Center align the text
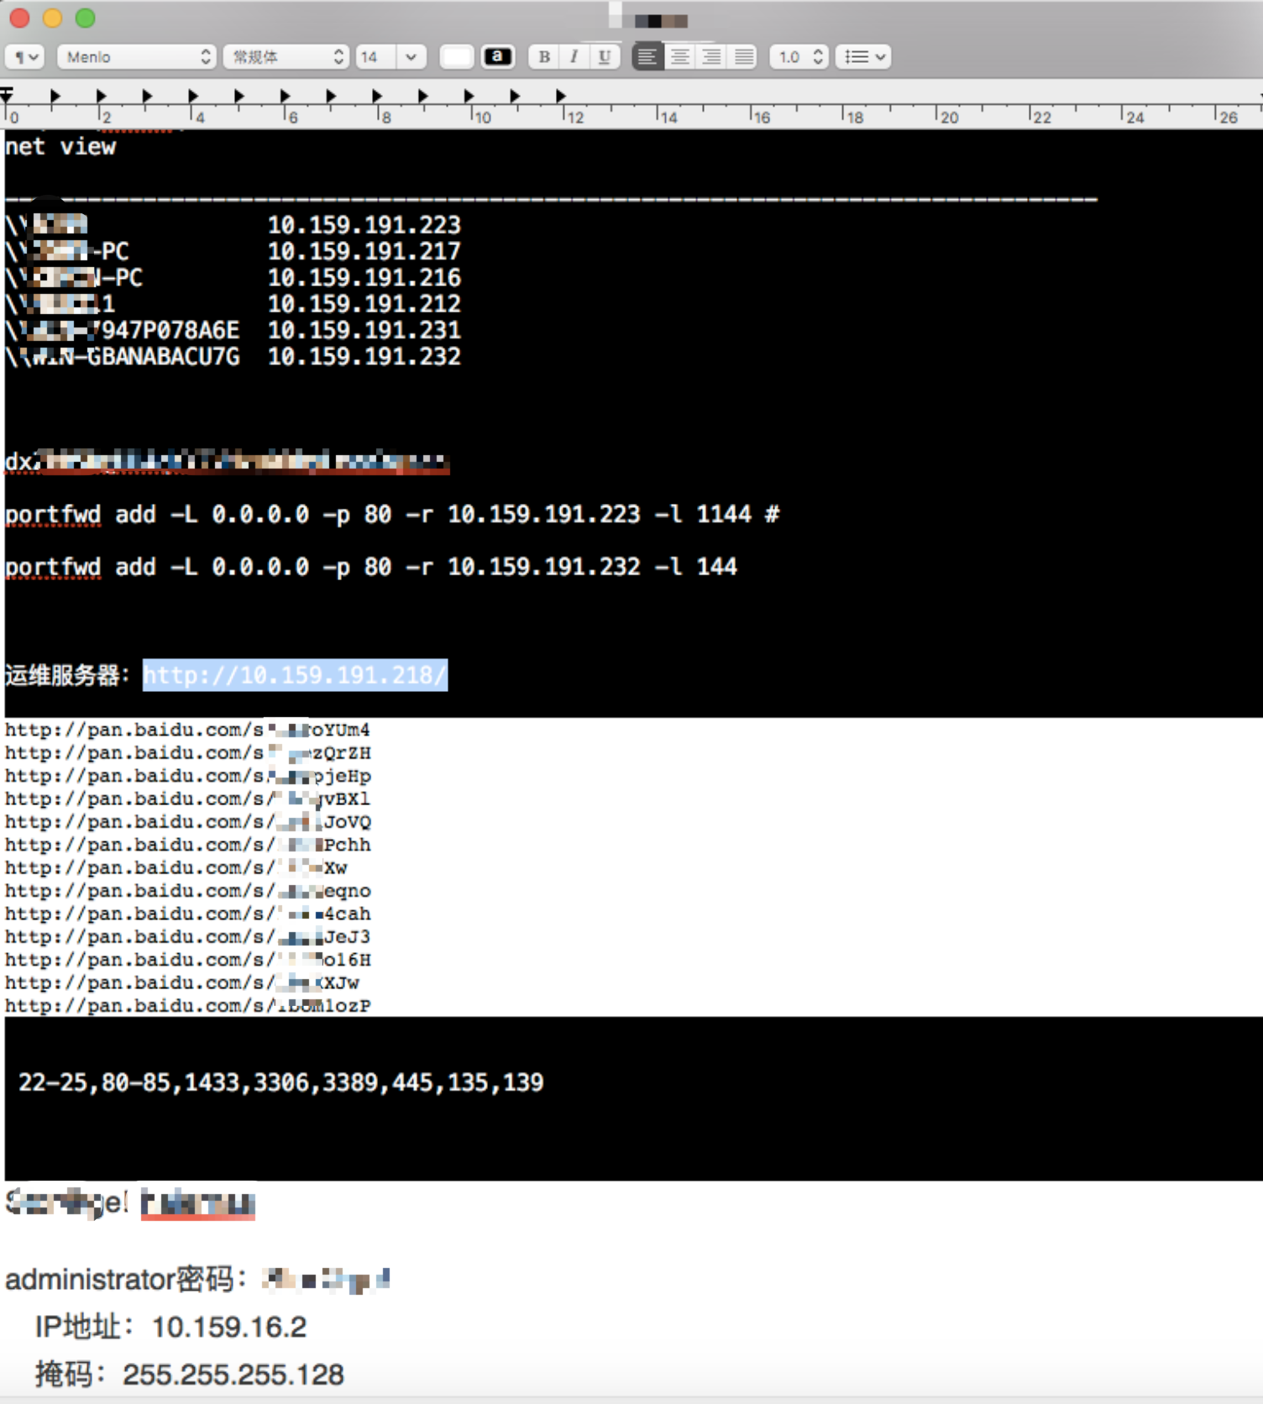Viewport: 1263px width, 1404px height. (x=680, y=57)
